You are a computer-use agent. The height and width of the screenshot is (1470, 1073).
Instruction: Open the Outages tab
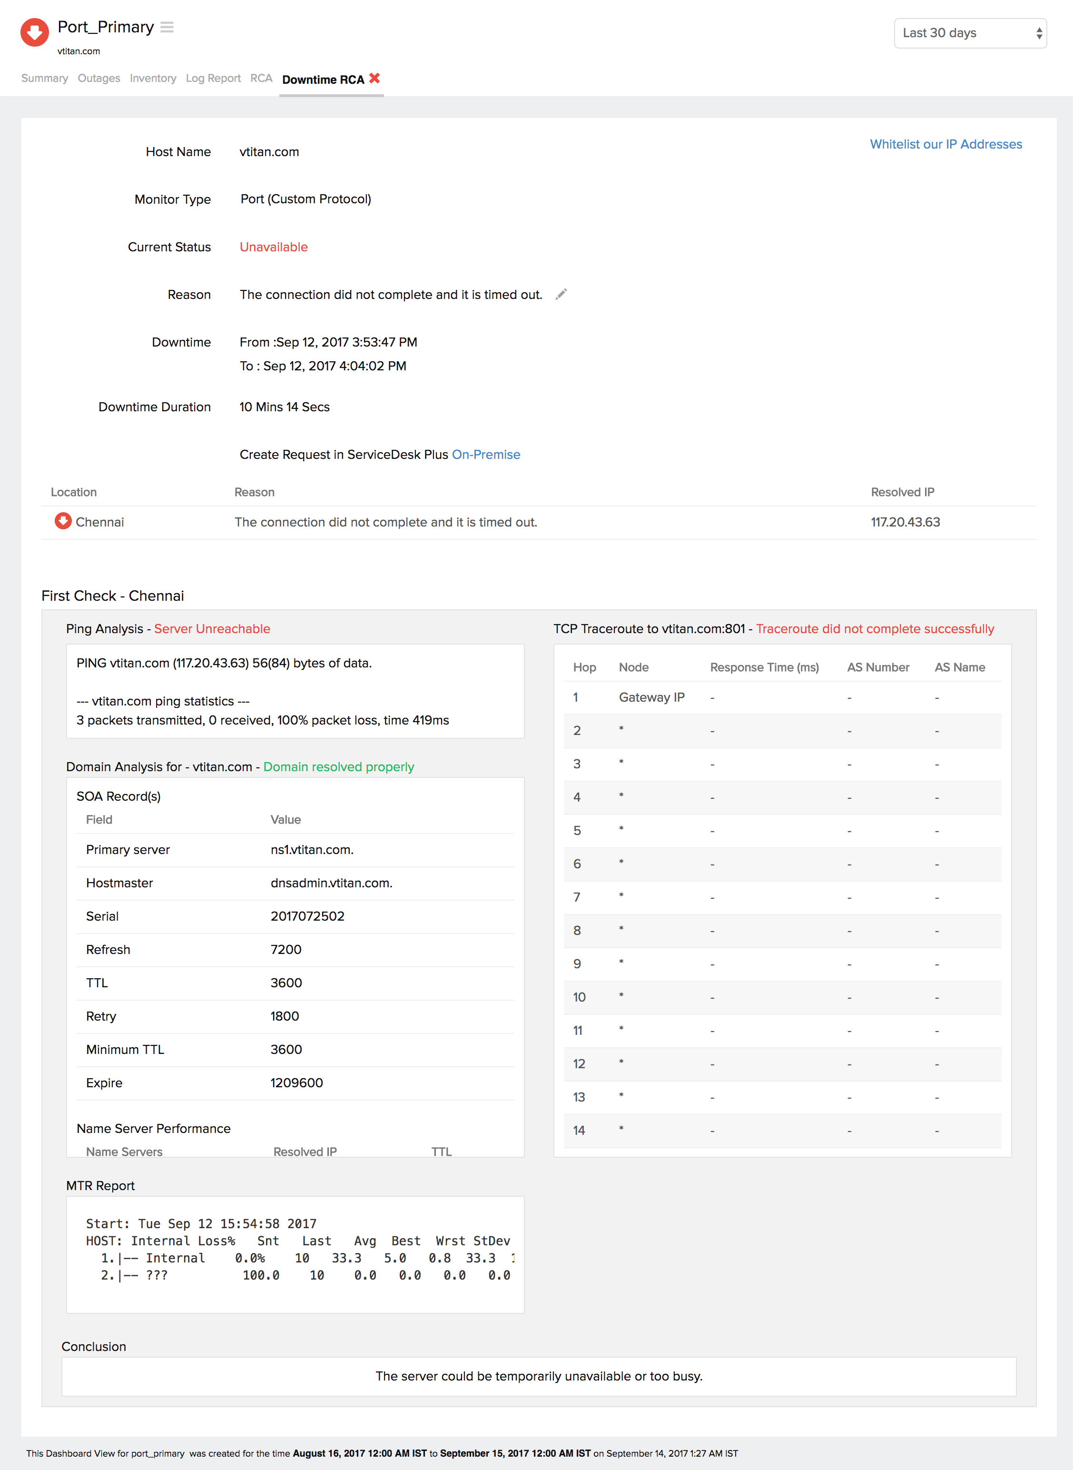click(x=98, y=79)
